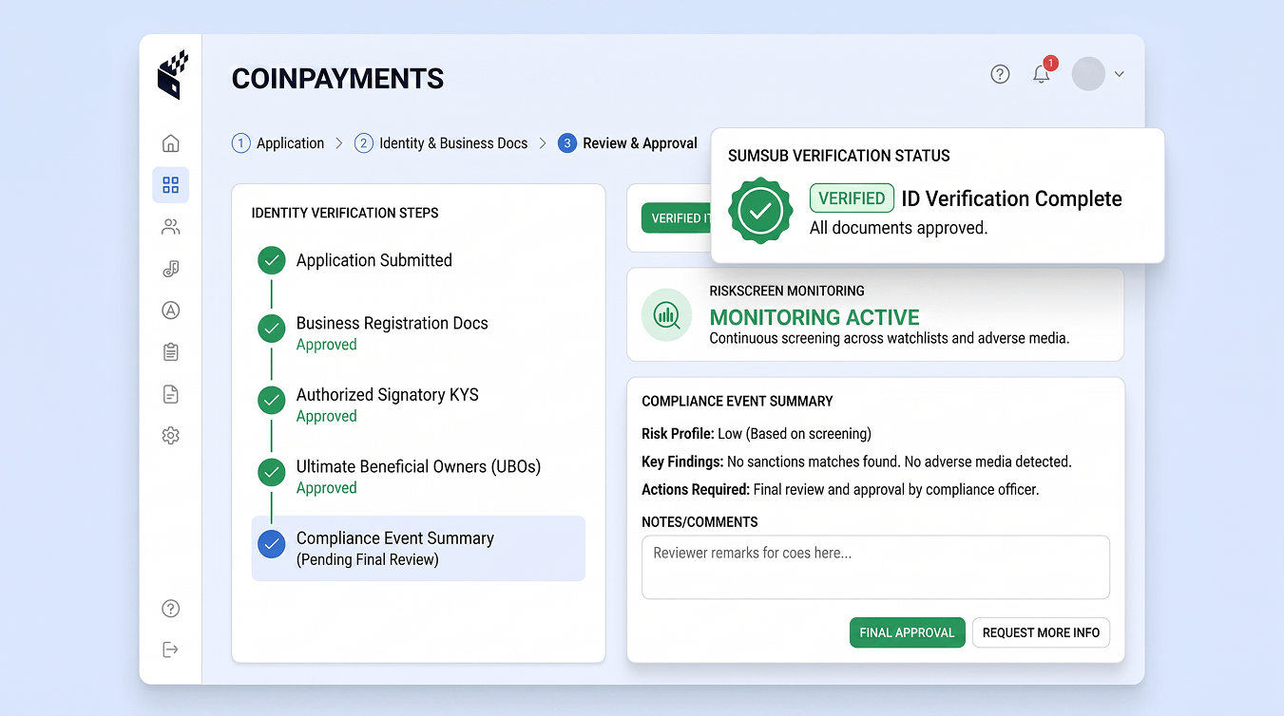Focus the reviewer remarks notes field
Screen dimensions: 1284x716
click(x=875, y=567)
